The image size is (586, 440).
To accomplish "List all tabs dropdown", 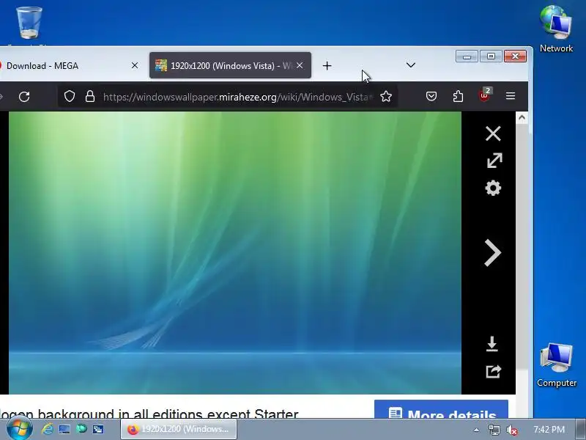I will pos(411,65).
